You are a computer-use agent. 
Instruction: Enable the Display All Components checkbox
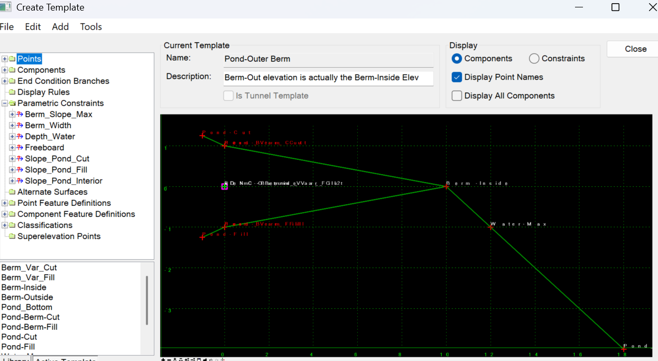457,96
